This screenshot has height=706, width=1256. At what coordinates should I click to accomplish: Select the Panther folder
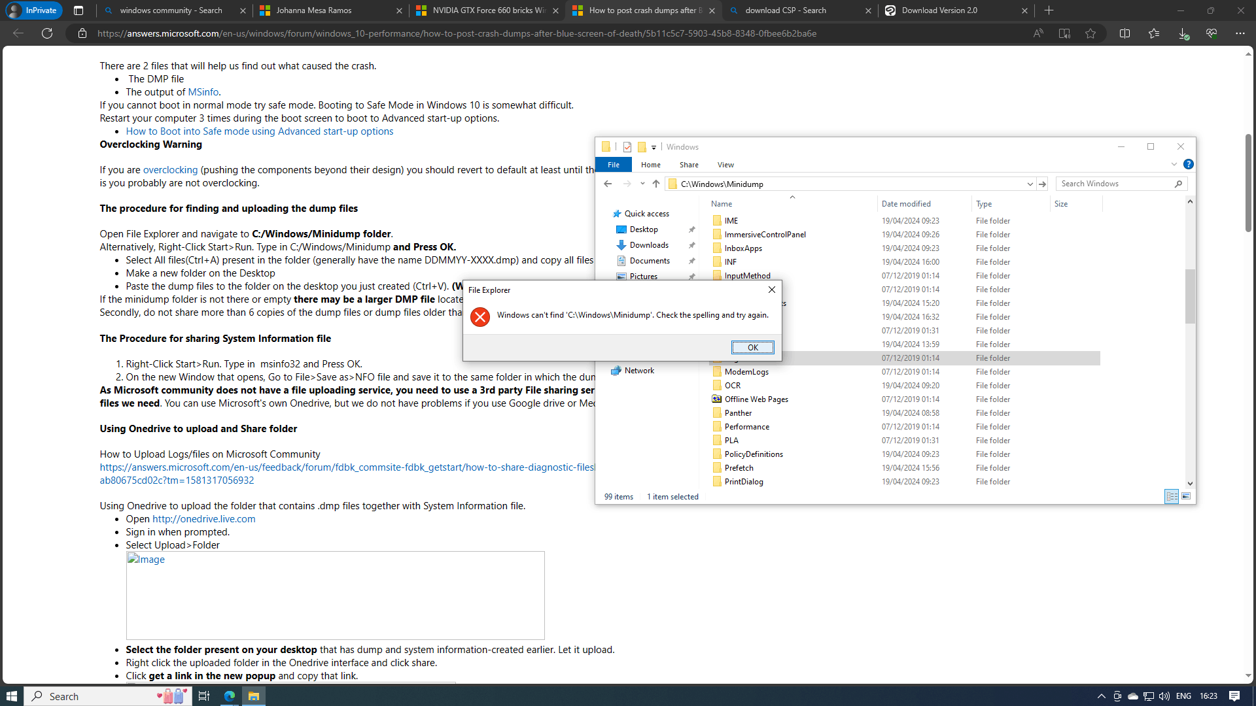[x=738, y=413]
